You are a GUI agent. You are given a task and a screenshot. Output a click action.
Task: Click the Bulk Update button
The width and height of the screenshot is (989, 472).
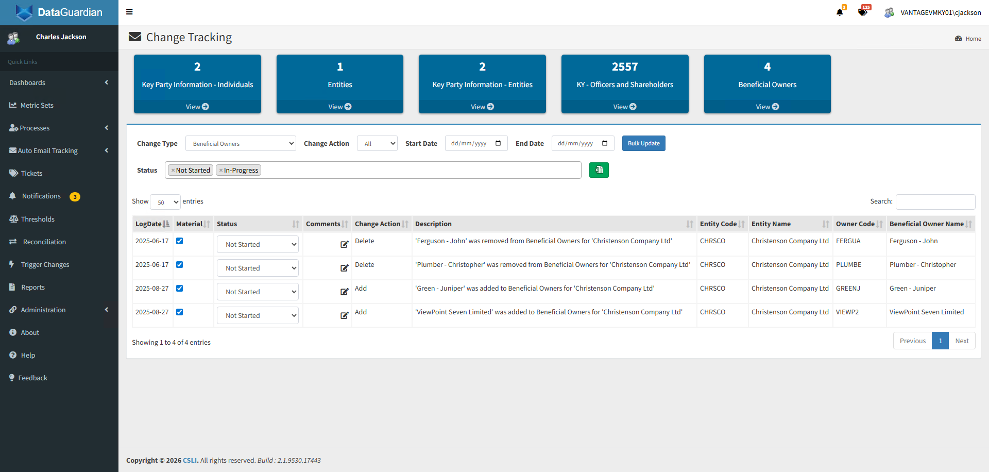(643, 143)
